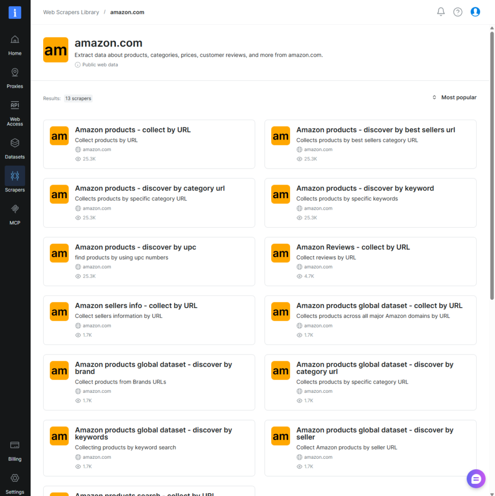
Task: Open the MCP section
Action: (15, 215)
